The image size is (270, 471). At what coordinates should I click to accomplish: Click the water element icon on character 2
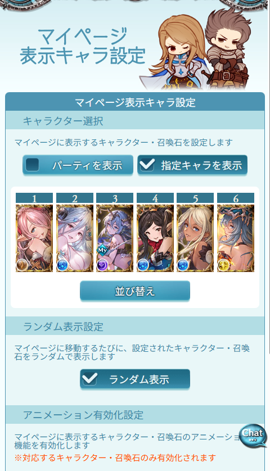pyautogui.click(x=62, y=266)
